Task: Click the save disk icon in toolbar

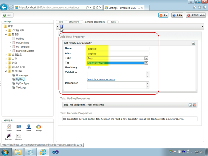Action: [61, 27]
